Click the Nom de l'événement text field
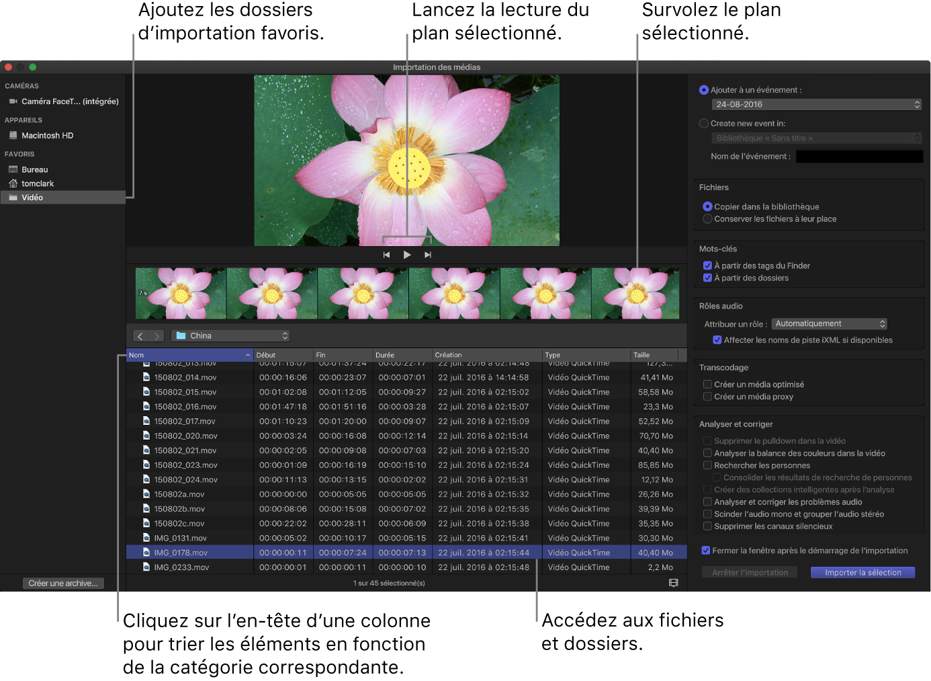931x681 pixels. coord(859,156)
